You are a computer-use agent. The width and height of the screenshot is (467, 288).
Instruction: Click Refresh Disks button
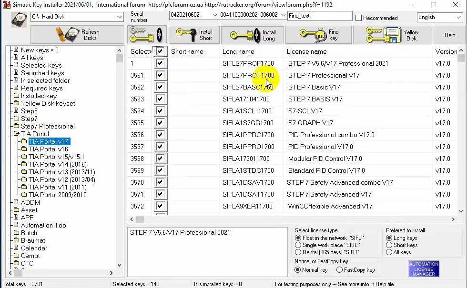point(78,35)
